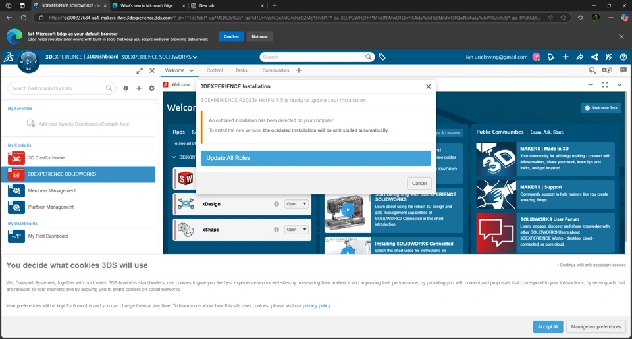Start the Welcome Tour

coord(601,108)
